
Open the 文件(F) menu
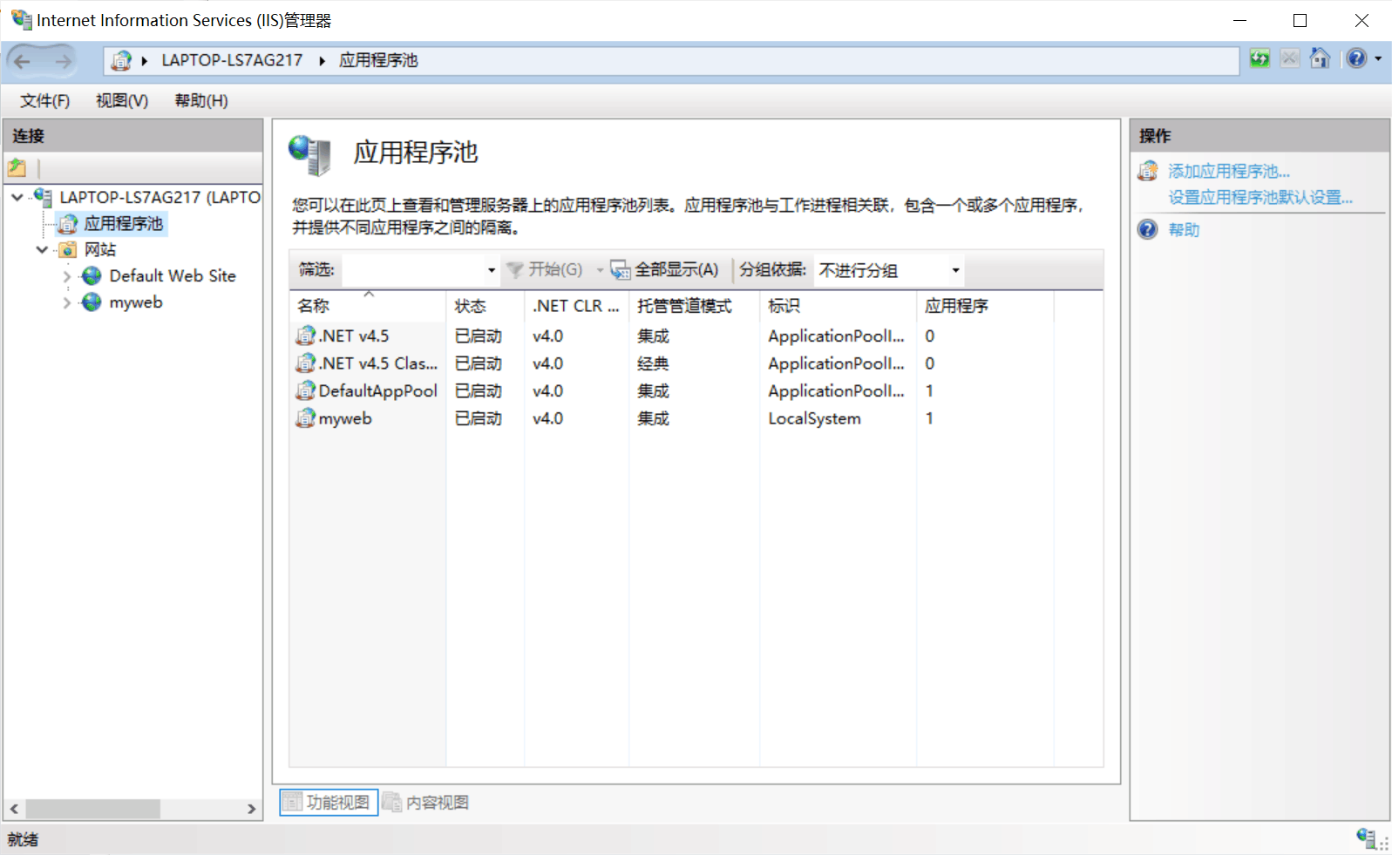pos(45,101)
